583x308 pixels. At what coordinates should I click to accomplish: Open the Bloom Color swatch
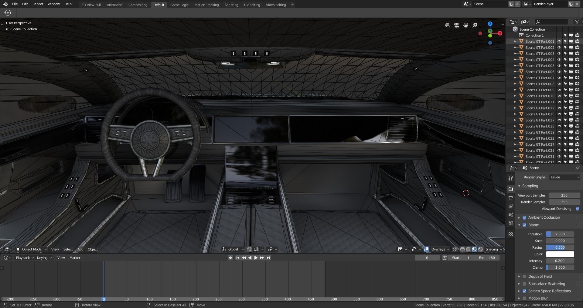point(560,254)
